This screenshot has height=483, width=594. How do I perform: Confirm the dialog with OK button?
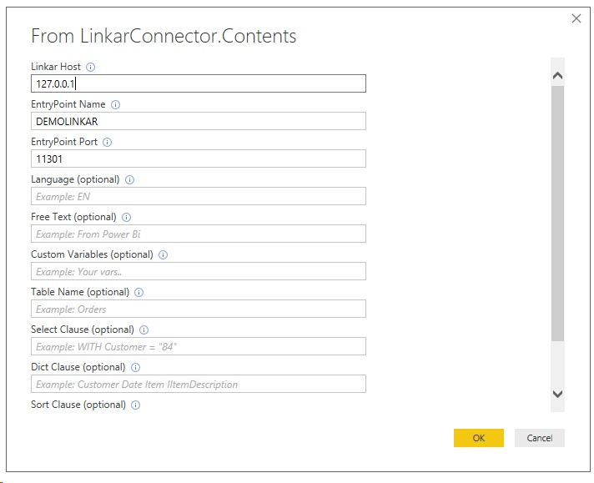(479, 438)
